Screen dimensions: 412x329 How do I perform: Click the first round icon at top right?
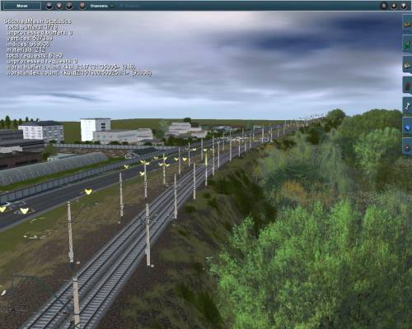384,6
